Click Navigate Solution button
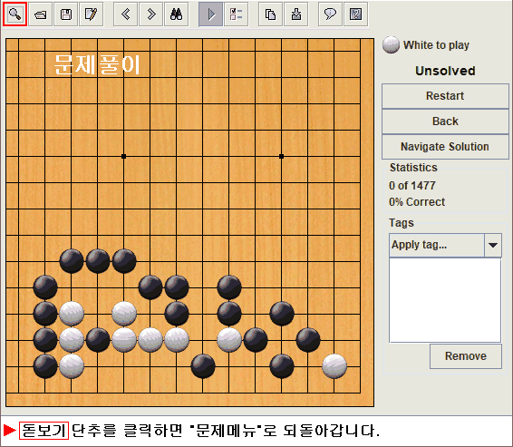Viewport: 513px width, 447px height. [445, 147]
